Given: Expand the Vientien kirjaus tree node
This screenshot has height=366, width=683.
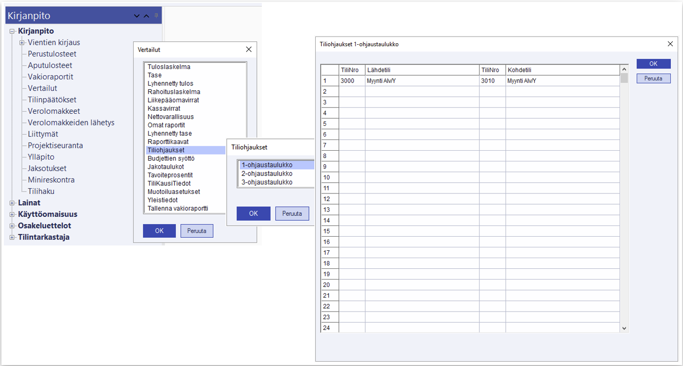Looking at the screenshot, I should pos(22,43).
